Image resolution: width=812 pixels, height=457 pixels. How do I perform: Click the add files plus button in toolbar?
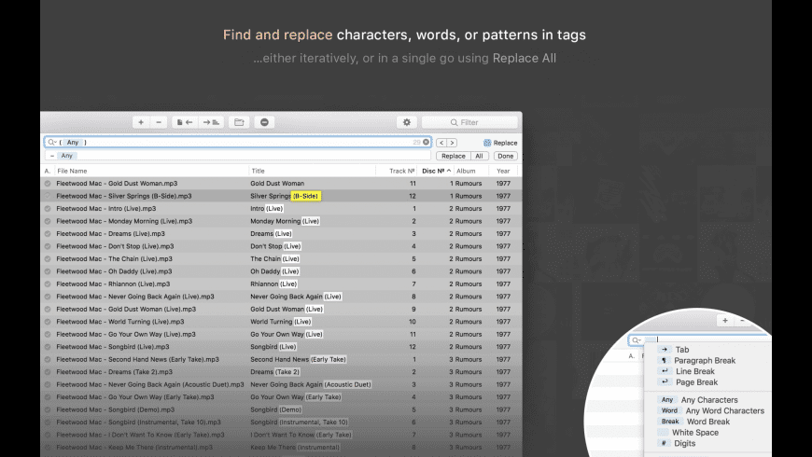pos(141,122)
